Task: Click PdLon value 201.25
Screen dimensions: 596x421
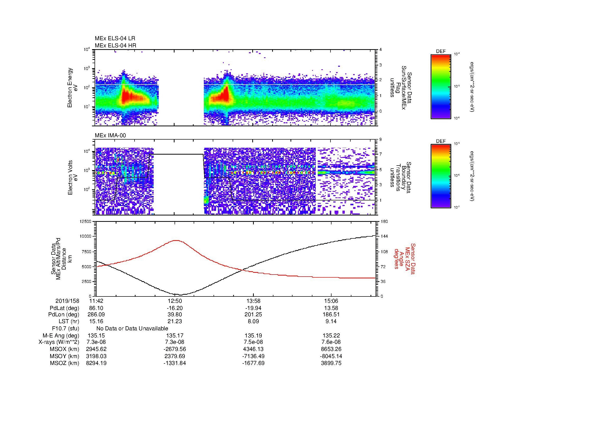Action: pos(253,315)
